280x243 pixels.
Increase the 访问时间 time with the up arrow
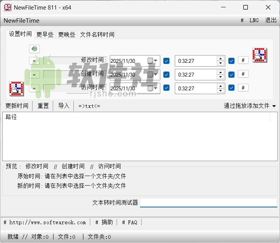coord(221,86)
